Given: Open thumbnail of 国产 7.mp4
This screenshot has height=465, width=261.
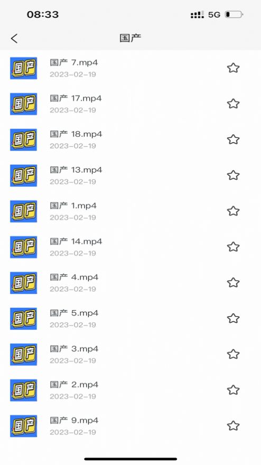Looking at the screenshot, I should click(23, 68).
